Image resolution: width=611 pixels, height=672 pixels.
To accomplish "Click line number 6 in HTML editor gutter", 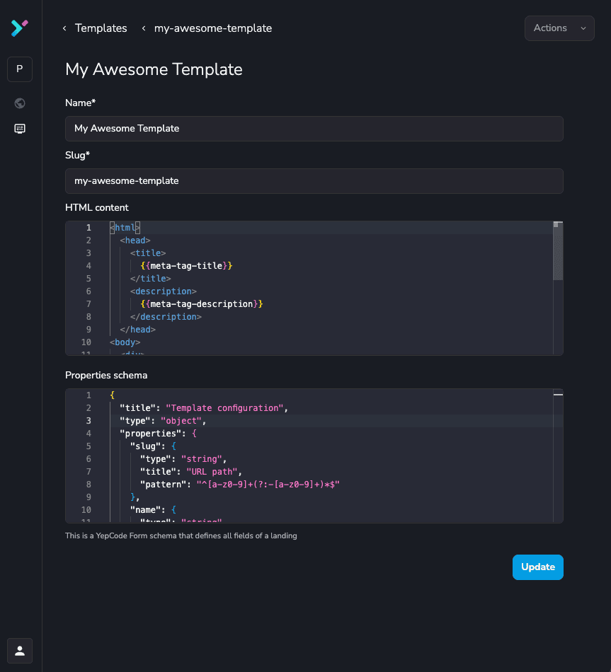I will pos(88,291).
